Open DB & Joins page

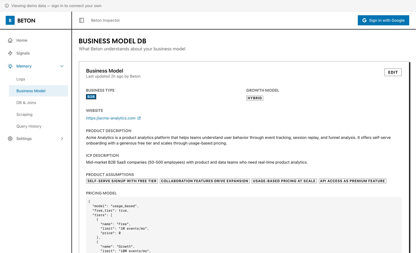26,103
